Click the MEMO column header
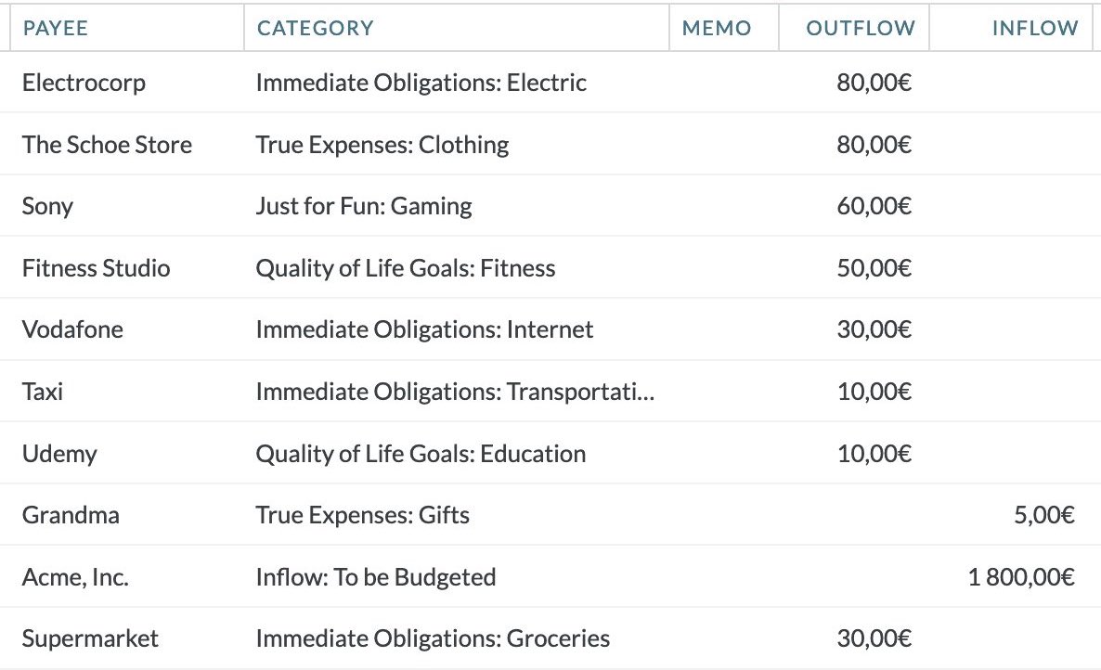Image resolution: width=1101 pixels, height=670 pixels. tap(717, 28)
